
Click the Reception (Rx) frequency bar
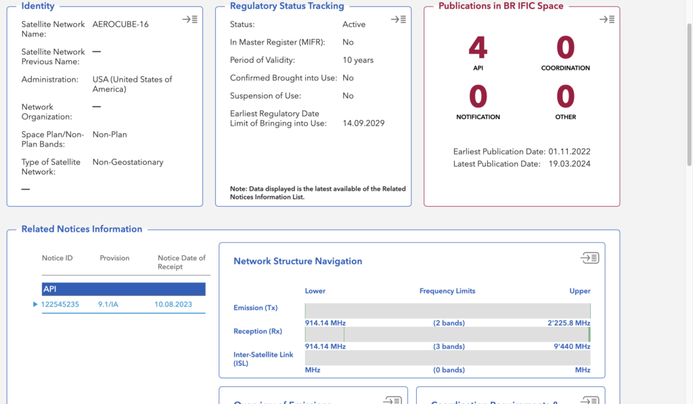coord(448,334)
